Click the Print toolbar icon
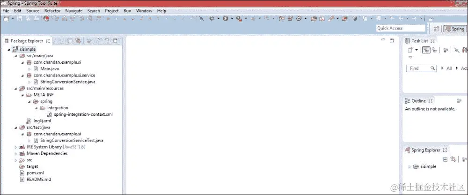Viewport: 468px width, 195px height. 37,19
